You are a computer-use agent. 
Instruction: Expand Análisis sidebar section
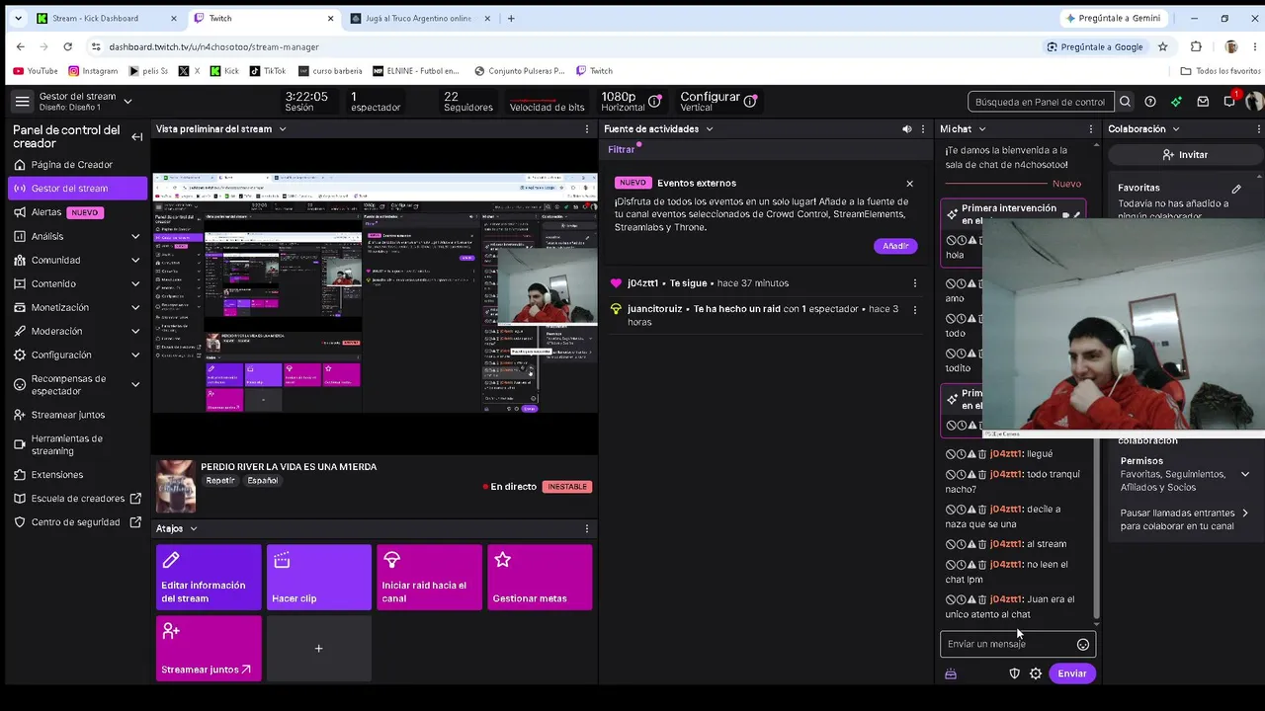coord(135,237)
